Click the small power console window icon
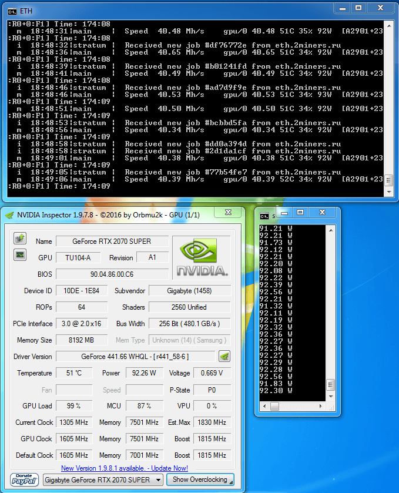Screen dimensions: 399x493 pos(265,216)
